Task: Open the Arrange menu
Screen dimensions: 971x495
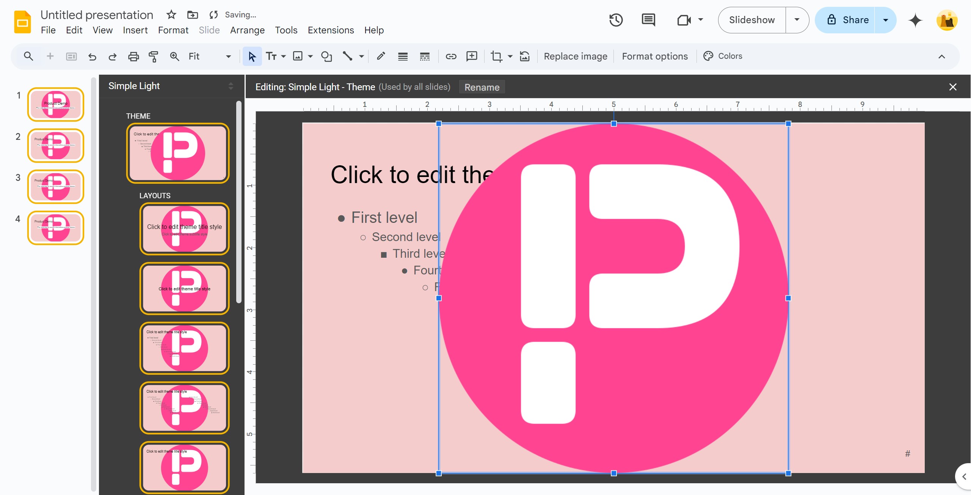Action: [247, 30]
